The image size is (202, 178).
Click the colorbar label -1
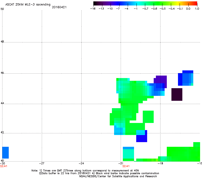tap(135, 9)
